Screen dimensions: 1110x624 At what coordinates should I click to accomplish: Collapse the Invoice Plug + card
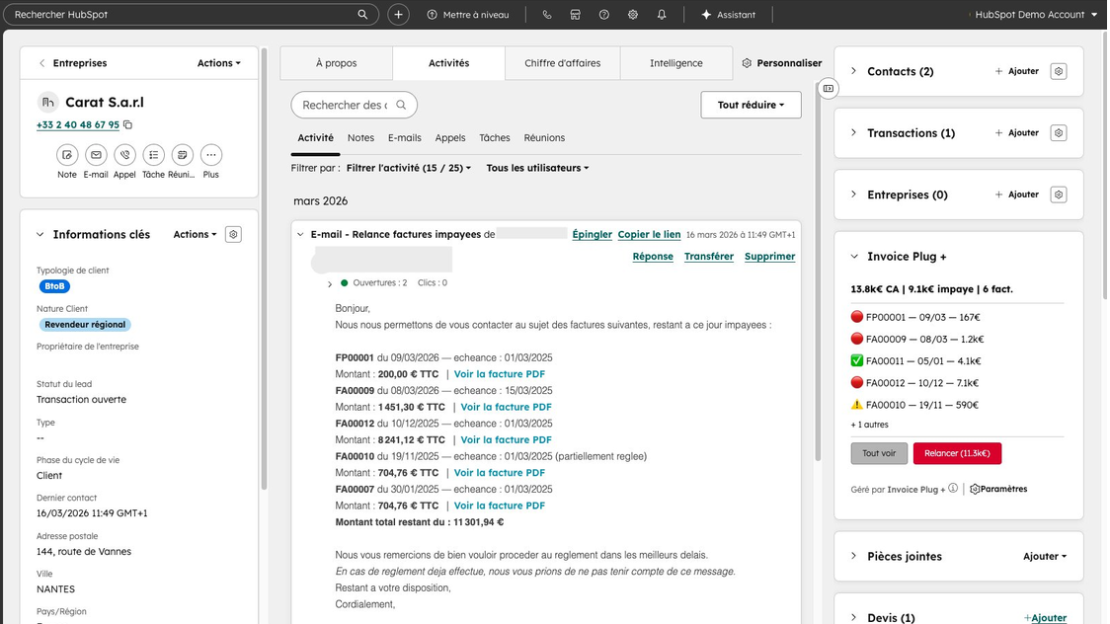pos(854,256)
